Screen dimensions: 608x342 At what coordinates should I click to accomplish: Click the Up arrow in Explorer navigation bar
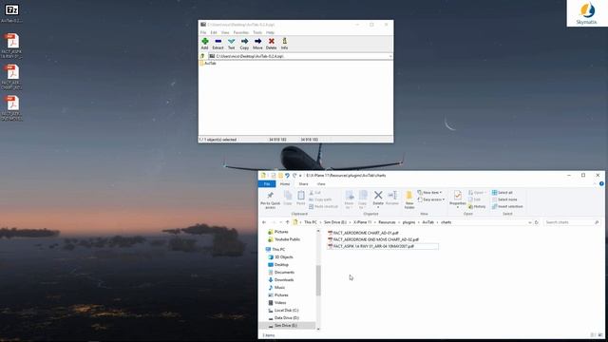pos(287,222)
